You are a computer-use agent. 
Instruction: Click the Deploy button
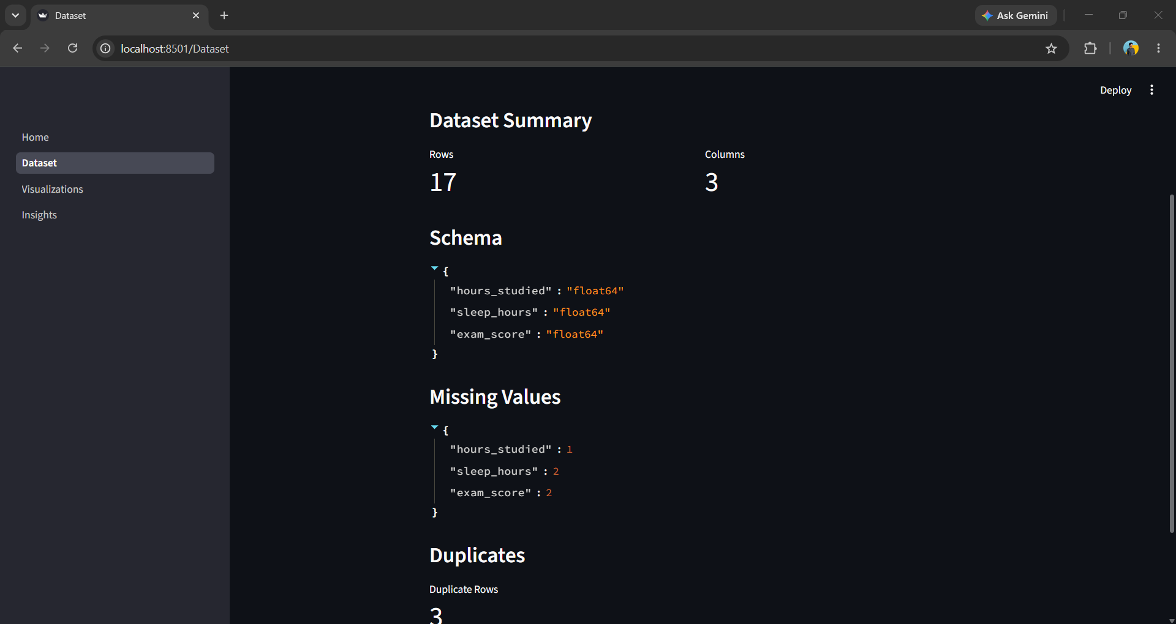1115,90
